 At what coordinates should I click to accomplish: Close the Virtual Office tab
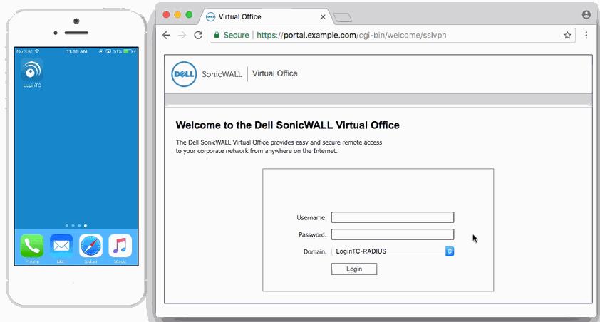click(x=323, y=17)
